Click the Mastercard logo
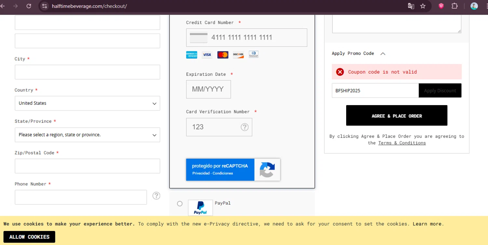The height and width of the screenshot is (245, 488). (223, 55)
